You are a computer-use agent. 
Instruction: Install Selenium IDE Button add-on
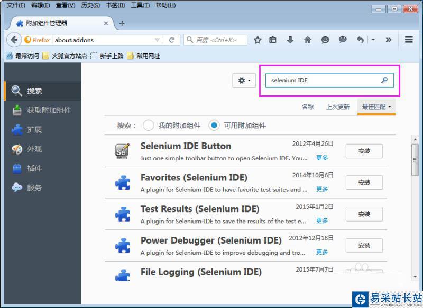pos(364,151)
